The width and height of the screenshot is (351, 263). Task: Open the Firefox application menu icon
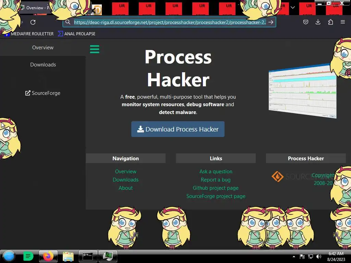(343, 22)
